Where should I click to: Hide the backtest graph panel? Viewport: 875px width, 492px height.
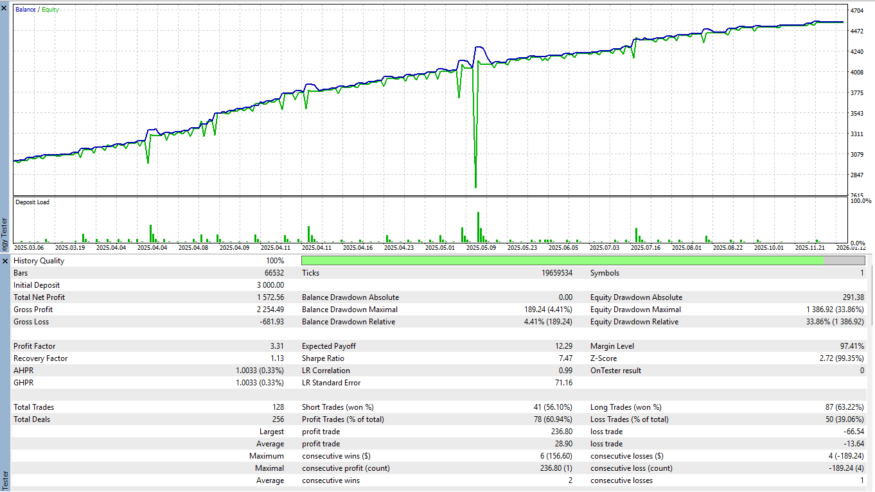[x=5, y=9]
